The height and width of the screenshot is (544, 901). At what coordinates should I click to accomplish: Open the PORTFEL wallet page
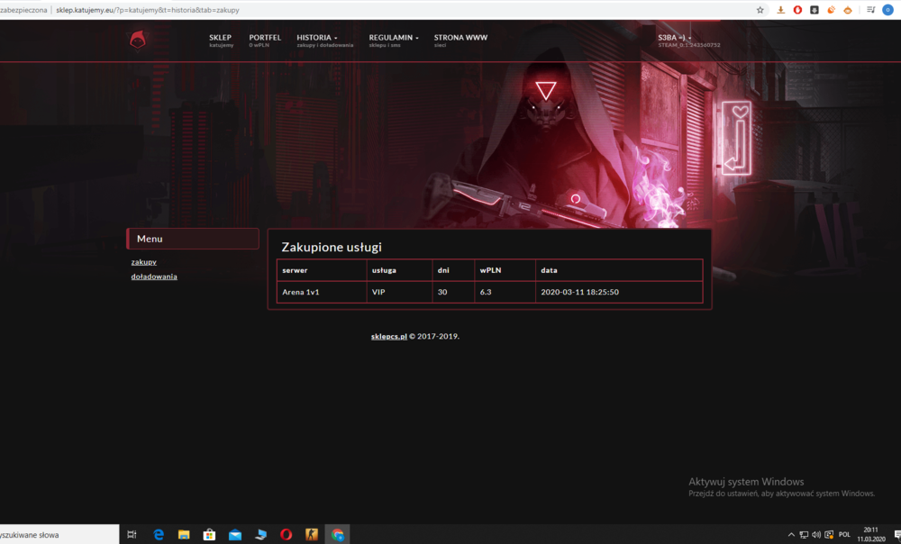click(x=265, y=41)
